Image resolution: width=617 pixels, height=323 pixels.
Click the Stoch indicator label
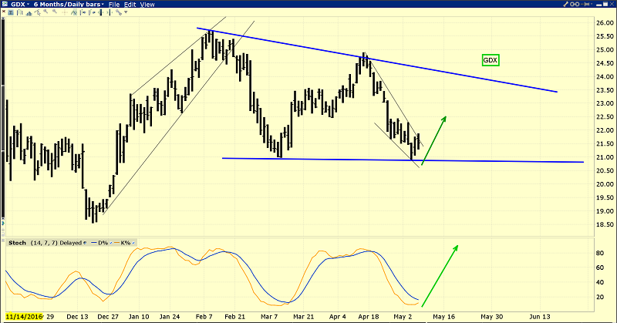pyautogui.click(x=15, y=244)
